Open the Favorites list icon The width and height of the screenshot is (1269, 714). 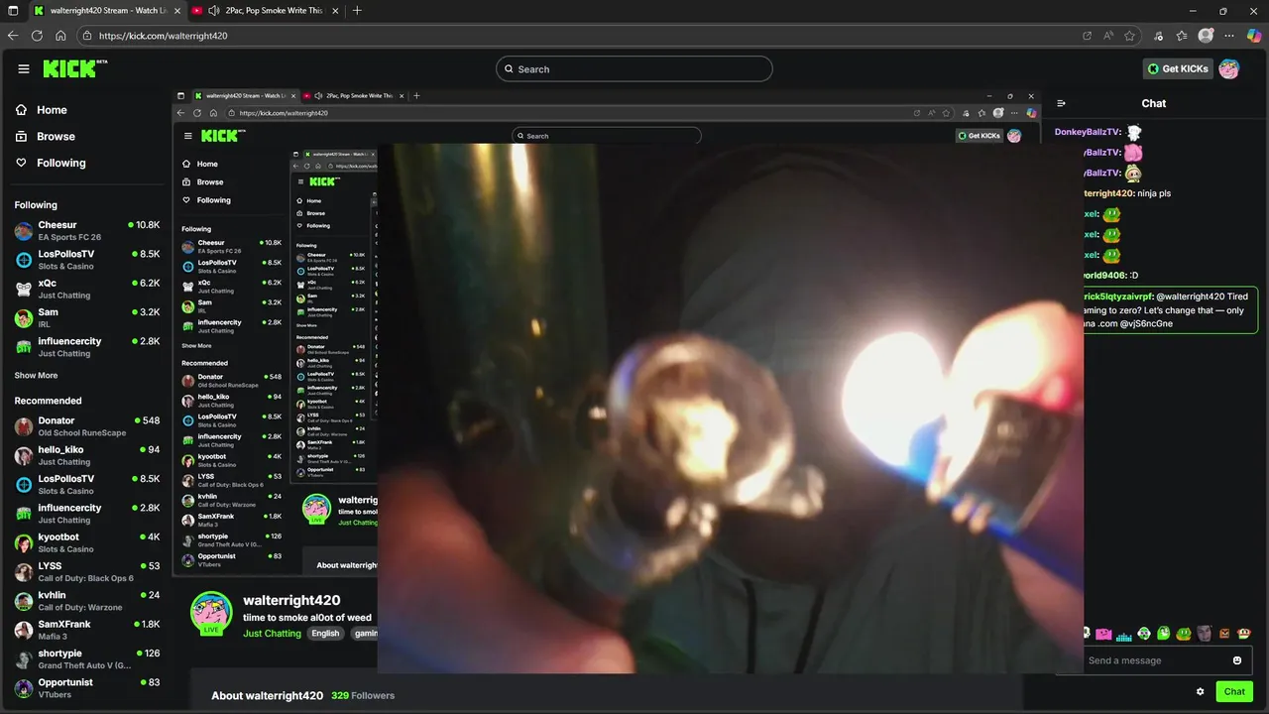(1182, 36)
